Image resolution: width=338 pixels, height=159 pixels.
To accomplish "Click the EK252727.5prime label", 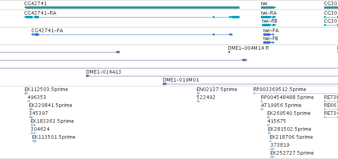I will point(292,153).
